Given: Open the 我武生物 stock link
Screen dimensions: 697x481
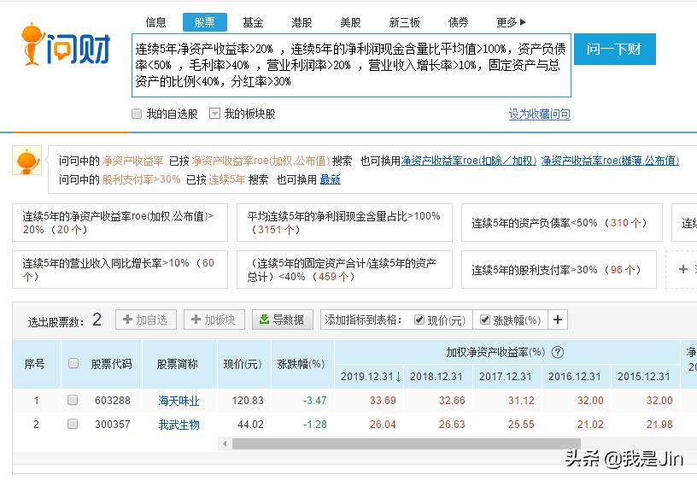Looking at the screenshot, I should pyautogui.click(x=179, y=425).
